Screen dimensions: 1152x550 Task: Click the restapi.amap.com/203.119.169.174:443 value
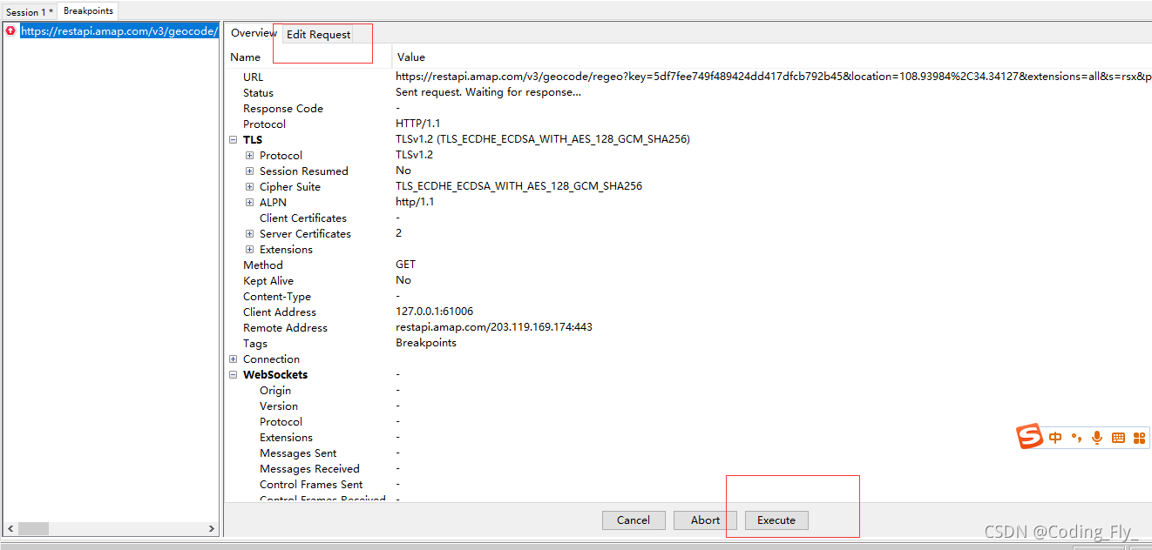click(x=494, y=327)
